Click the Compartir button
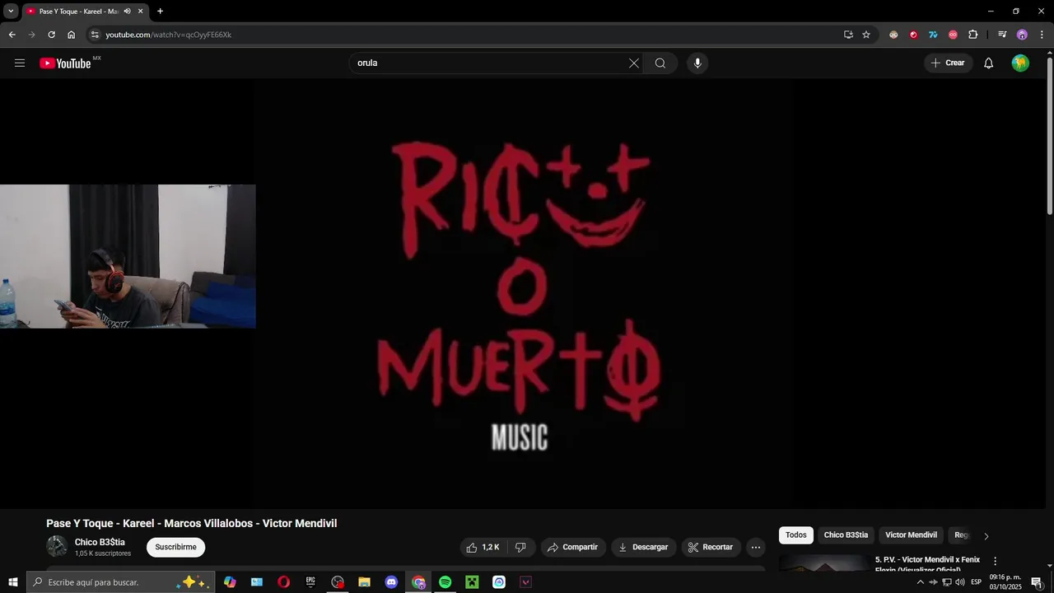The width and height of the screenshot is (1054, 593). [573, 547]
